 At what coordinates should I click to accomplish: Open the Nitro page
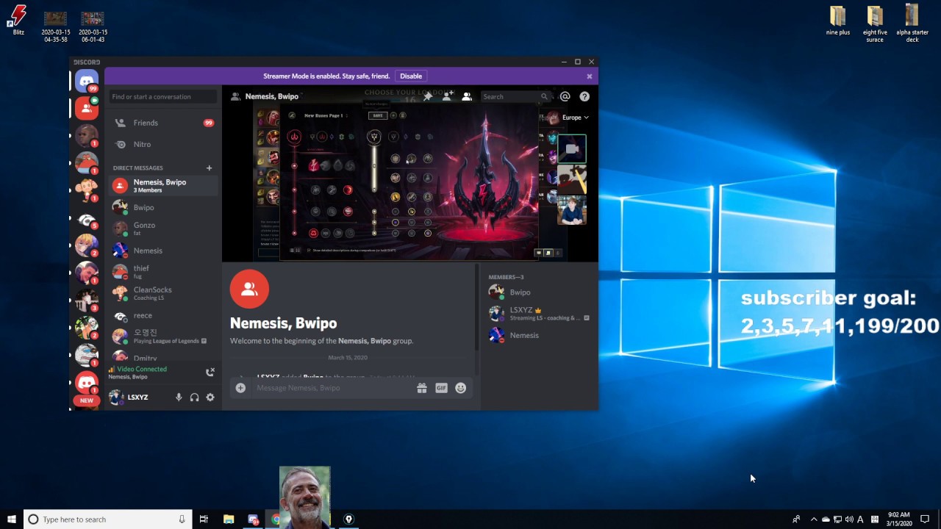pyautogui.click(x=163, y=145)
